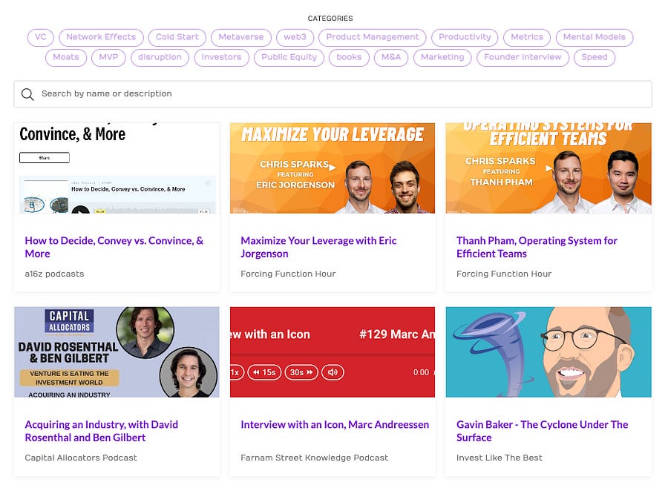Screen dimensions: 668x485
Task: Click Capital Allocators Podcast source text
Action: [81, 458]
